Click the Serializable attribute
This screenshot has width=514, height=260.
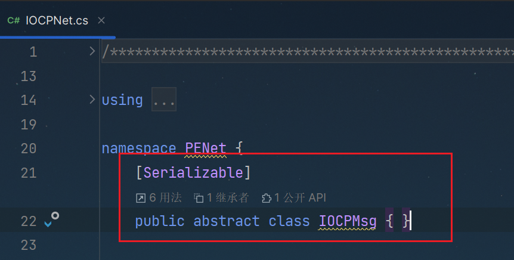pos(193,173)
